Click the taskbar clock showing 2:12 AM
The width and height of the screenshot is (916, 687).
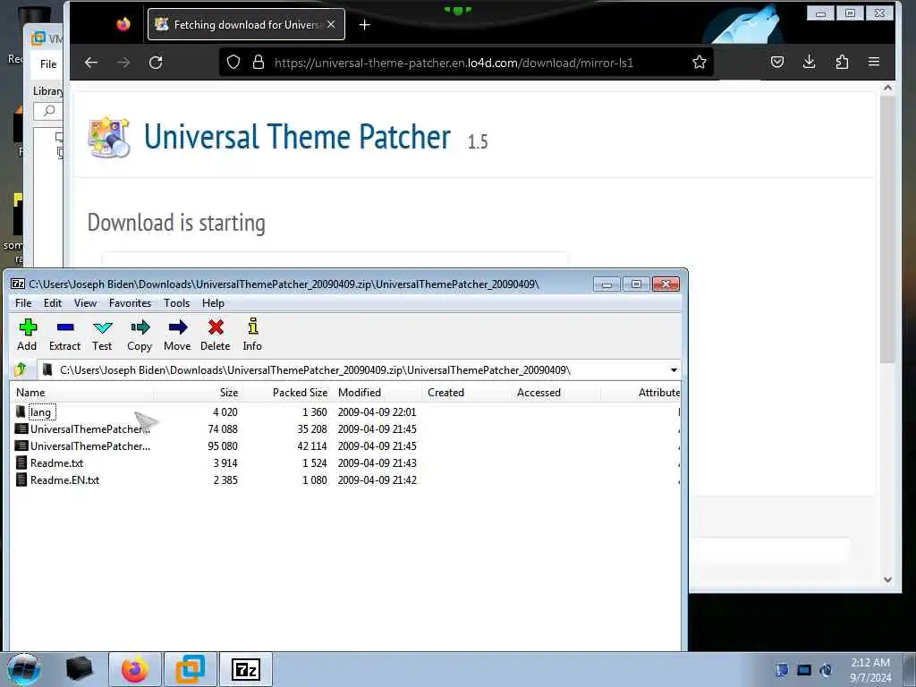[x=870, y=670]
